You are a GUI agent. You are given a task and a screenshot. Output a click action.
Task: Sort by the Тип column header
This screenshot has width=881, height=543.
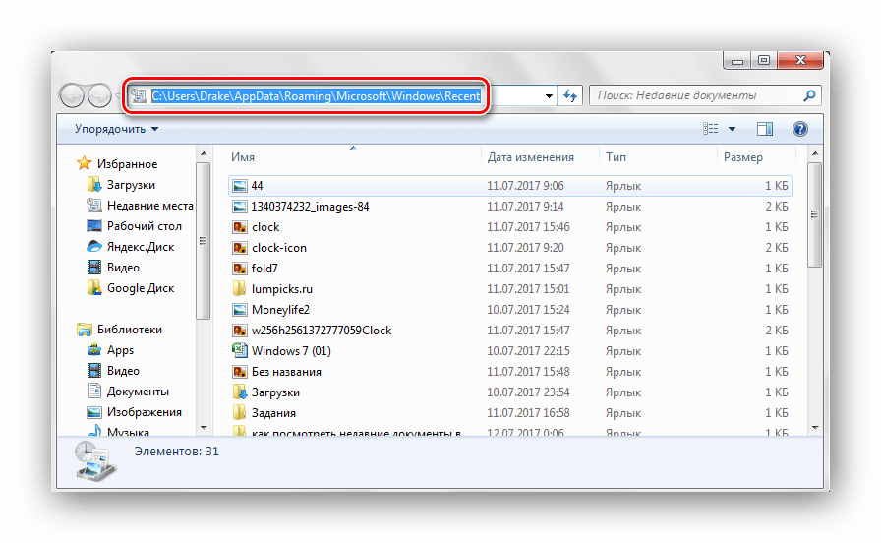616,157
